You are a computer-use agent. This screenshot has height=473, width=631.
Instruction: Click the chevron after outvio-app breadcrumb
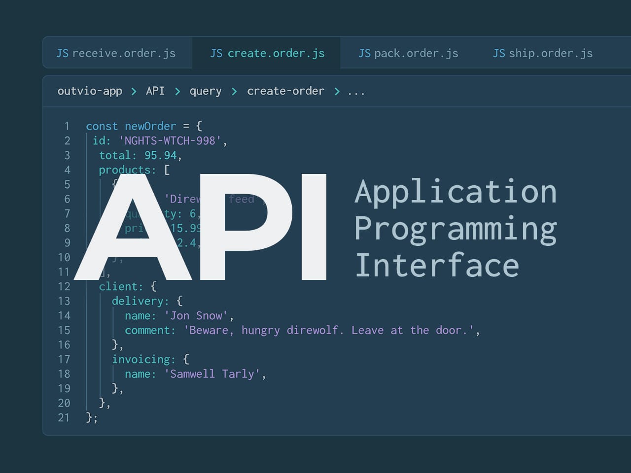[134, 92]
